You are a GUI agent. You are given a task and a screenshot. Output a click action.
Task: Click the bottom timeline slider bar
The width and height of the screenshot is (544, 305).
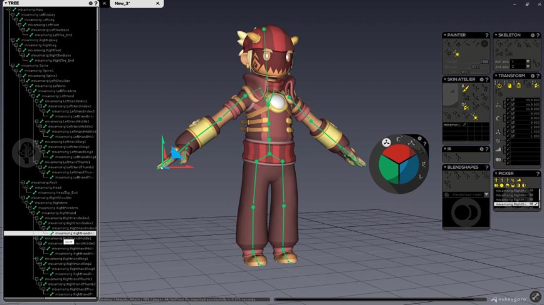pyautogui.click(x=381, y=299)
